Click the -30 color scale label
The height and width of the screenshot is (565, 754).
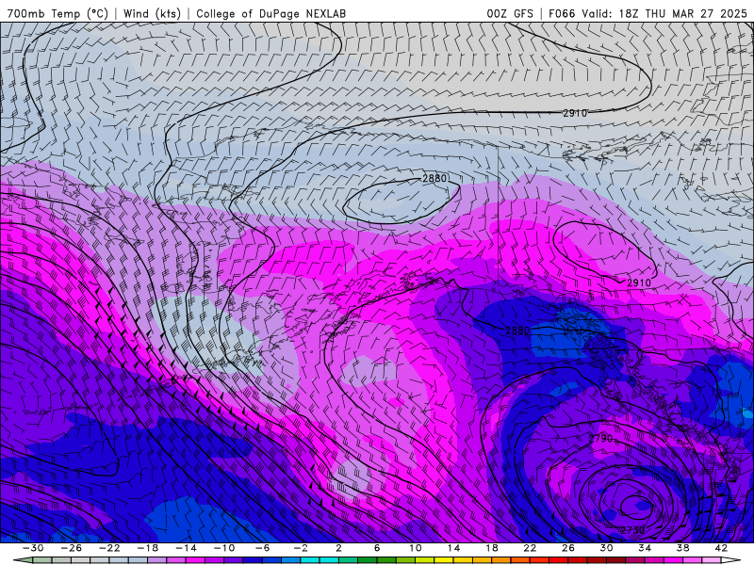pos(33,548)
